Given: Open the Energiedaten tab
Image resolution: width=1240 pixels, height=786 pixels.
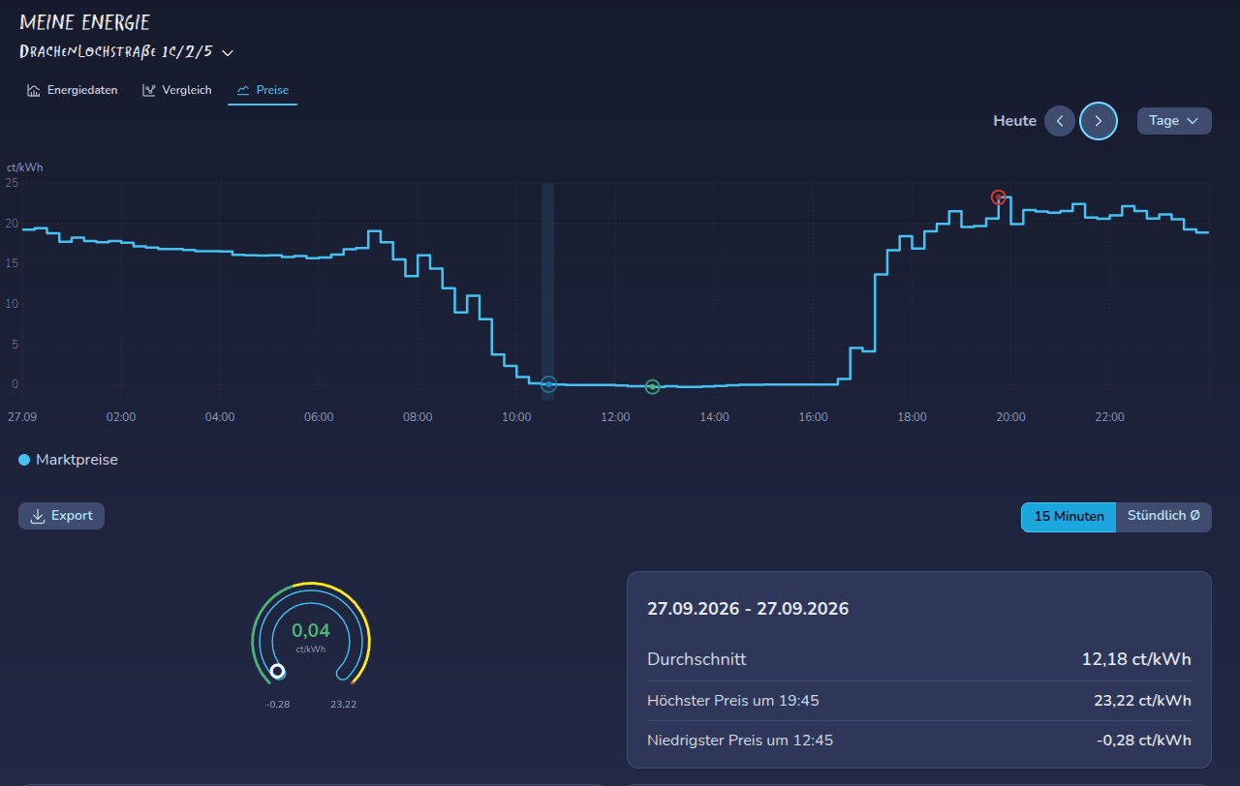Looking at the screenshot, I should (x=73, y=90).
